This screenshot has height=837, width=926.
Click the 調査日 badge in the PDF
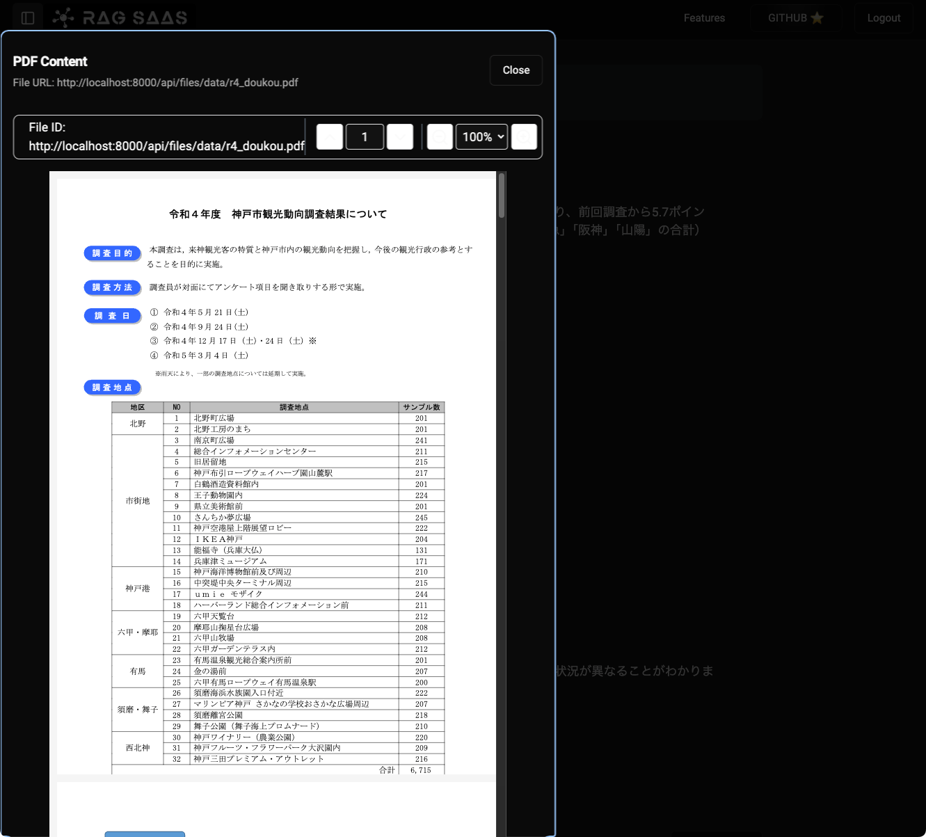[x=113, y=316]
